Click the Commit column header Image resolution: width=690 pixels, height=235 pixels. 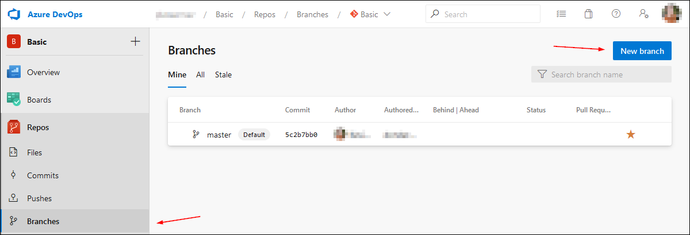point(297,110)
